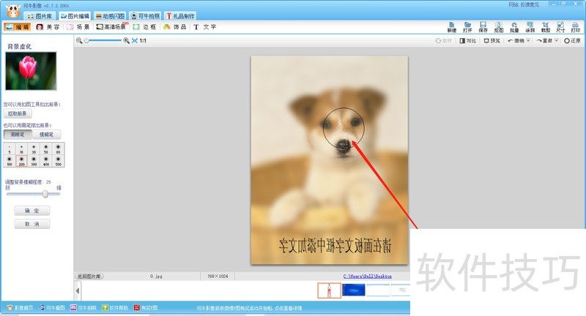
Task: Open 影像首页 in the bottom bar
Action: (x=21, y=308)
